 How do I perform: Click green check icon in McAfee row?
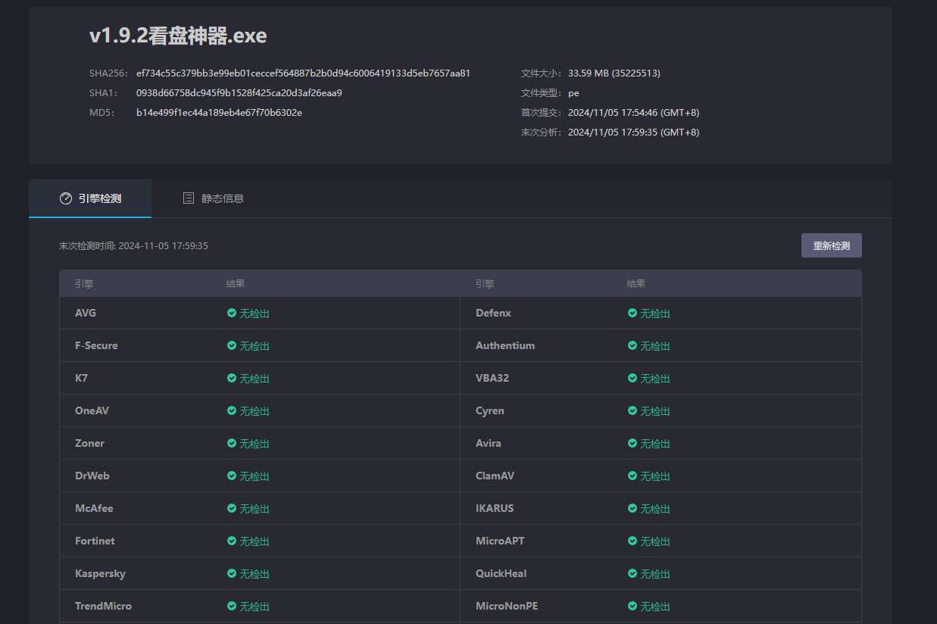click(x=232, y=508)
